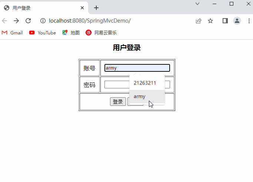Focus the 账号 input field
253x182 pixels.
tap(137, 68)
